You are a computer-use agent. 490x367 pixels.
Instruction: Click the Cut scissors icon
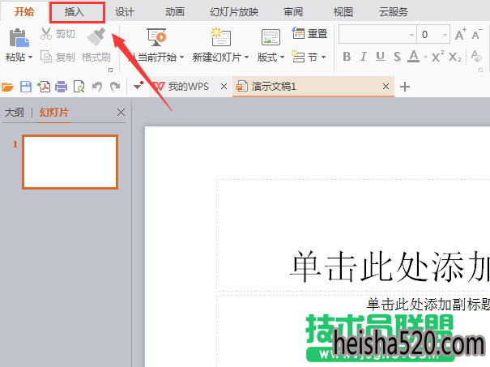point(46,33)
